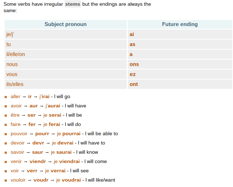This screenshot has height=187, width=233.
Task: Click the verb 'aller' in the list
Action: point(15,97)
